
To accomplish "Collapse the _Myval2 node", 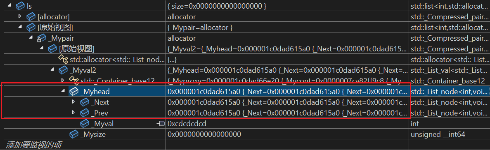I will pyautogui.click(x=52, y=70).
